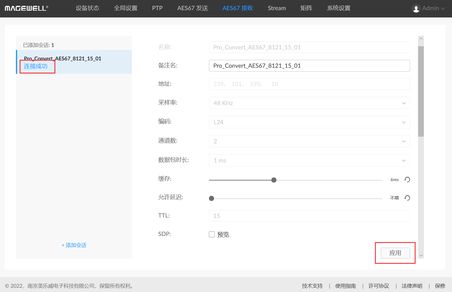Go to the 设备状态 tab

pos(87,8)
